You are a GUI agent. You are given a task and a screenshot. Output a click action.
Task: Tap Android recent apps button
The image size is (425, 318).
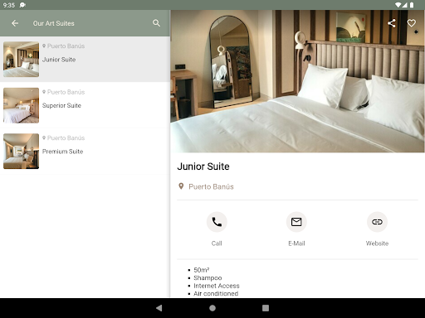266,308
